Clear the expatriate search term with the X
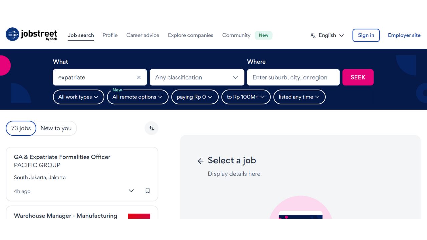The width and height of the screenshot is (427, 240). click(139, 77)
